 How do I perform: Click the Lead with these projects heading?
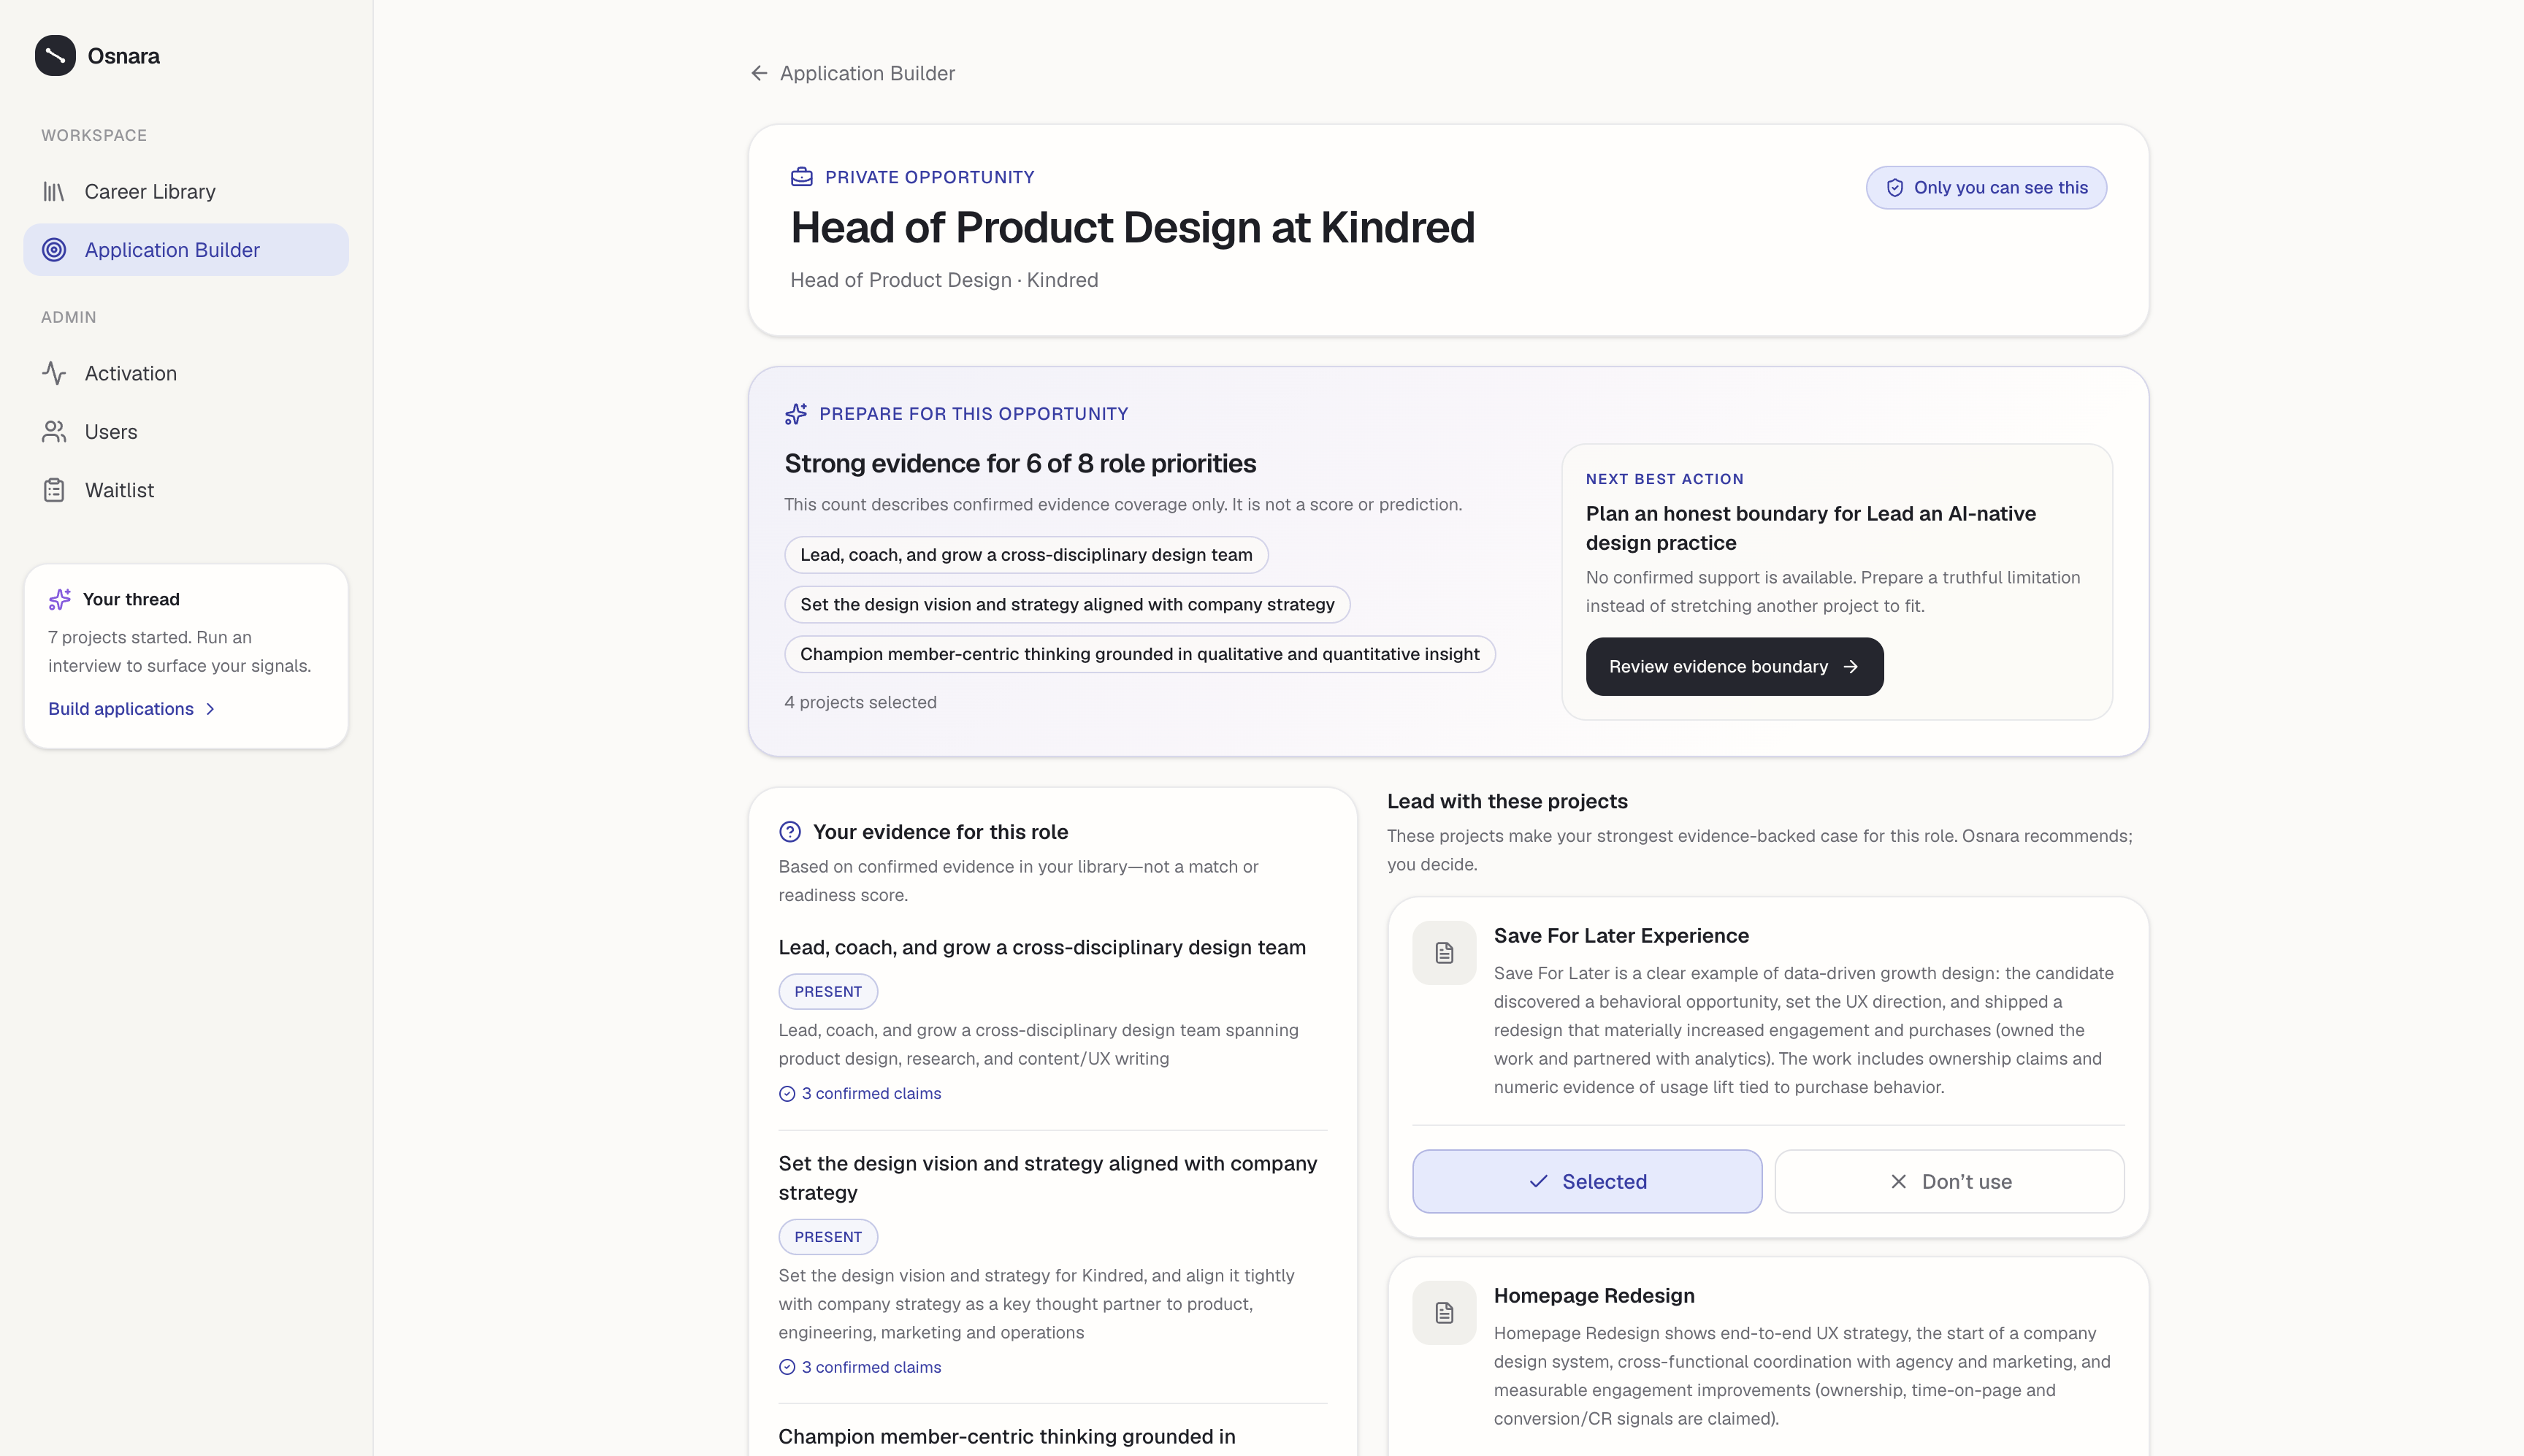pyautogui.click(x=1507, y=802)
